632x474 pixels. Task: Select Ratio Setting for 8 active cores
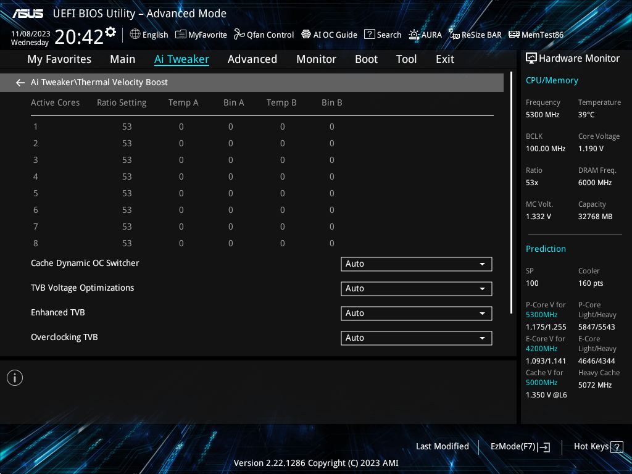tap(127, 243)
